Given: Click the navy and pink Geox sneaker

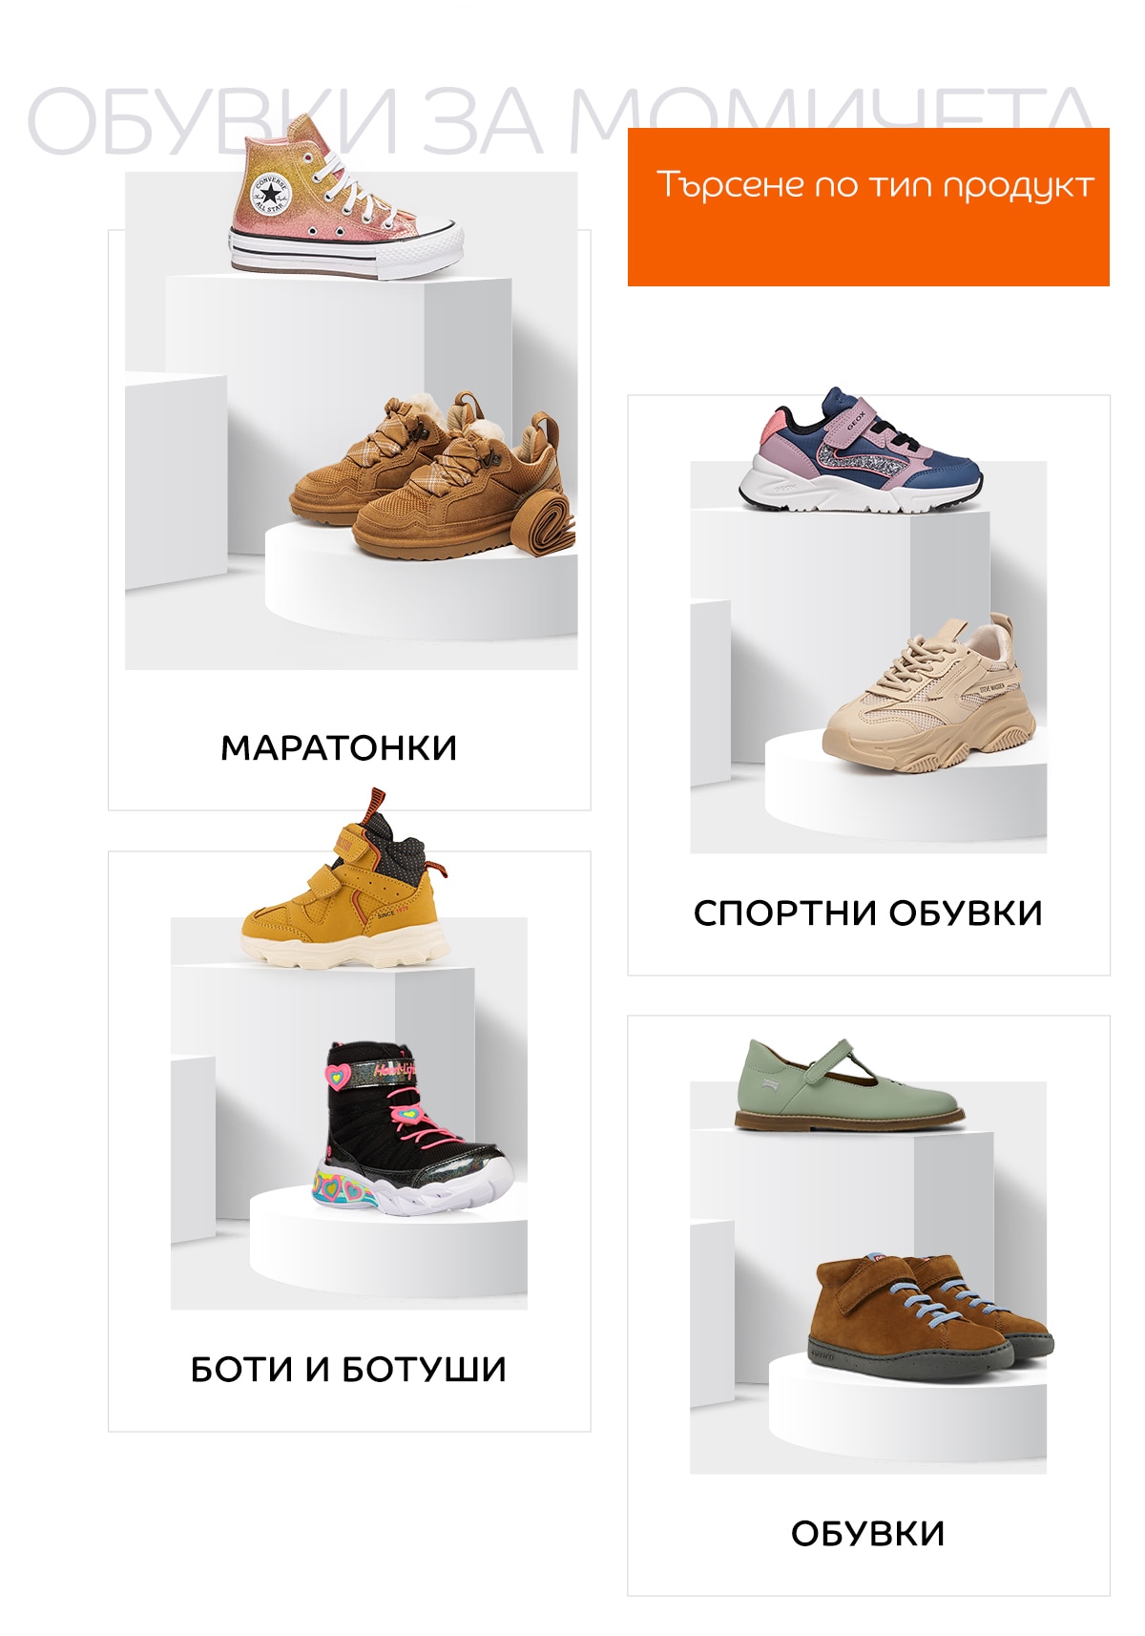Looking at the screenshot, I should click(x=861, y=450).
